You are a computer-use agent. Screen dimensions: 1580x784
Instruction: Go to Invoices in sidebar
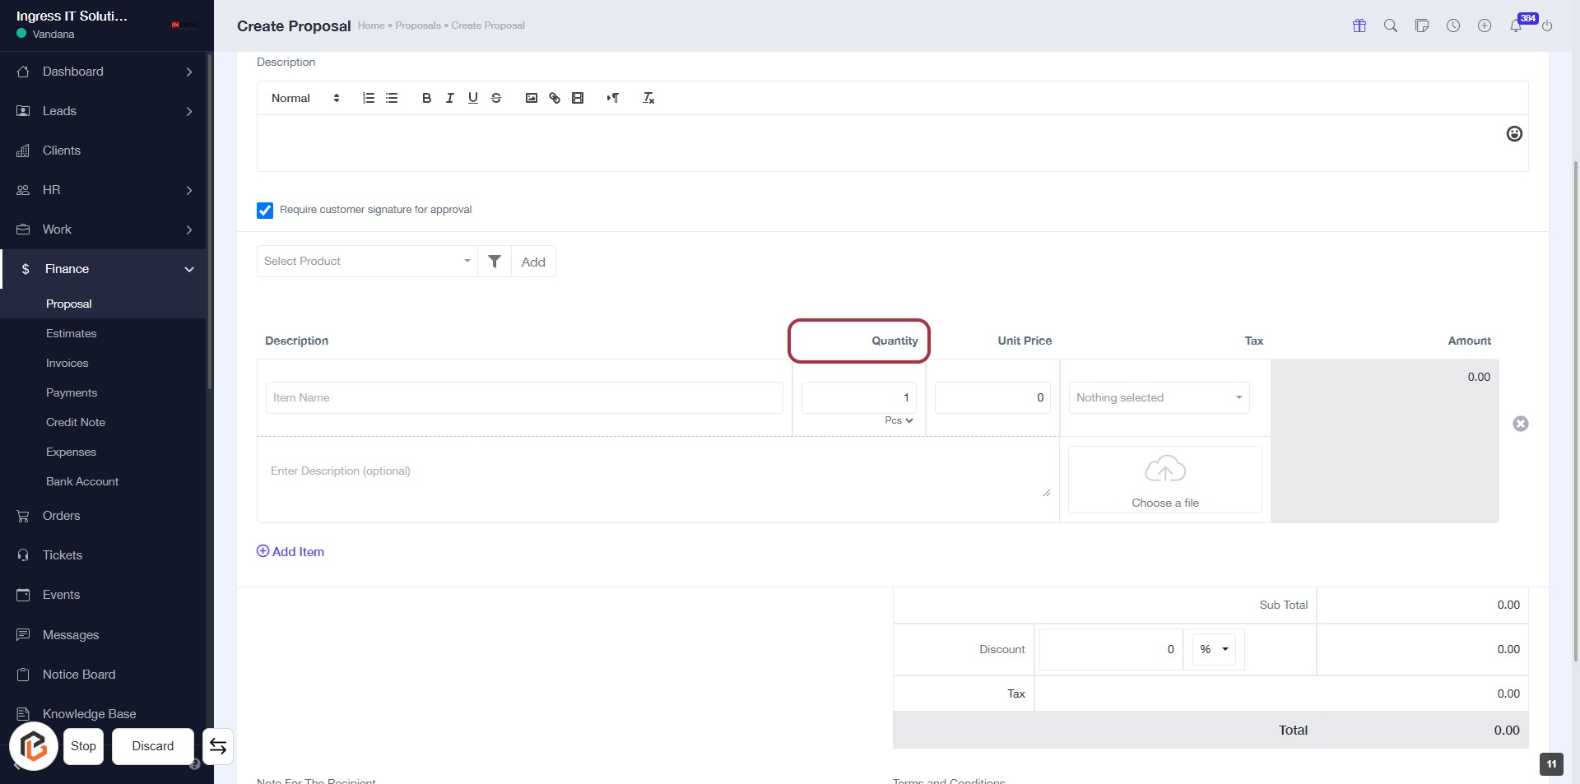click(67, 363)
